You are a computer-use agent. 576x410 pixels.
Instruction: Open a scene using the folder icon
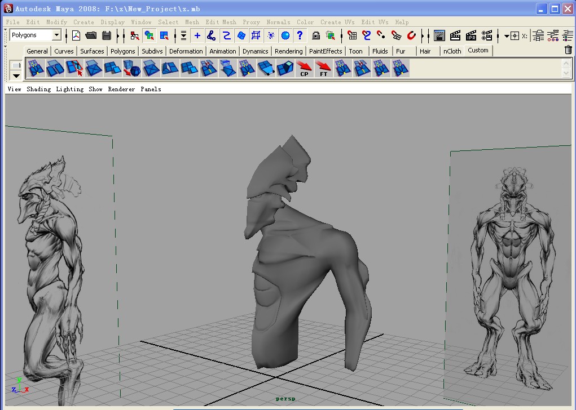coord(91,35)
